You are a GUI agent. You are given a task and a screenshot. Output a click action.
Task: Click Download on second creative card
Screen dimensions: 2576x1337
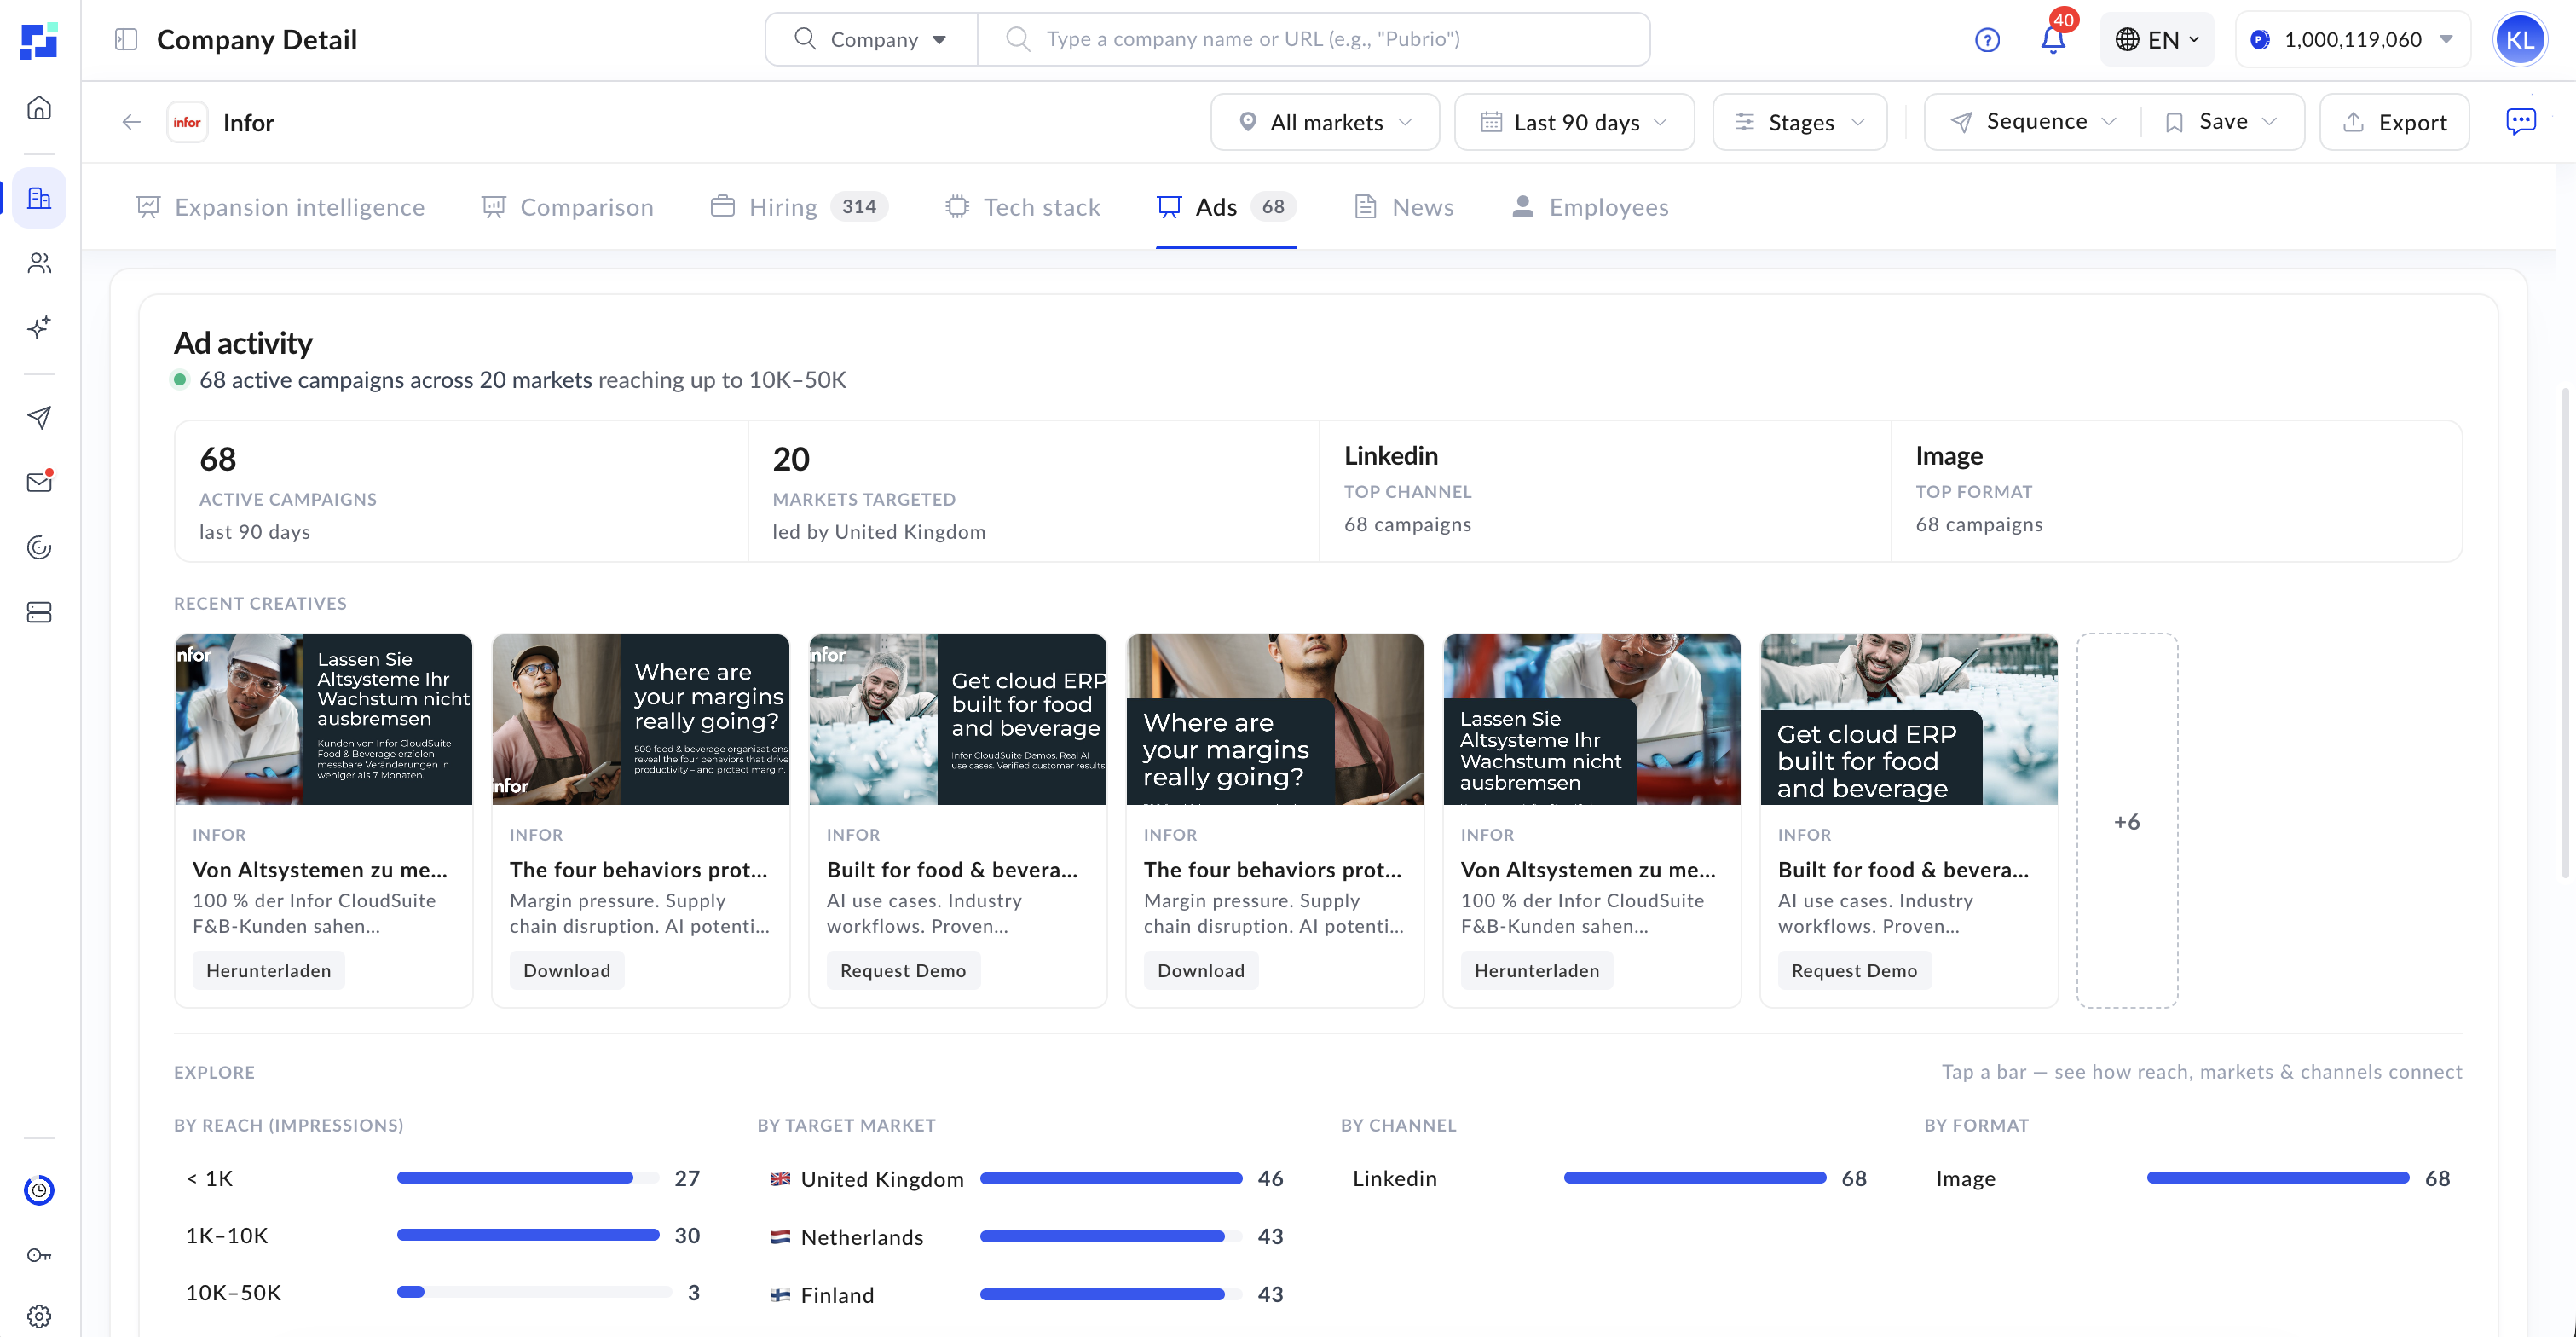tap(566, 970)
